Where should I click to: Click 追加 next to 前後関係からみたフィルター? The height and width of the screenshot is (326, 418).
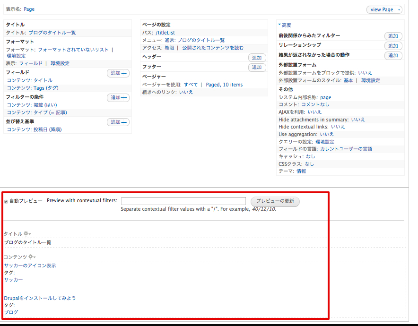[x=393, y=36]
